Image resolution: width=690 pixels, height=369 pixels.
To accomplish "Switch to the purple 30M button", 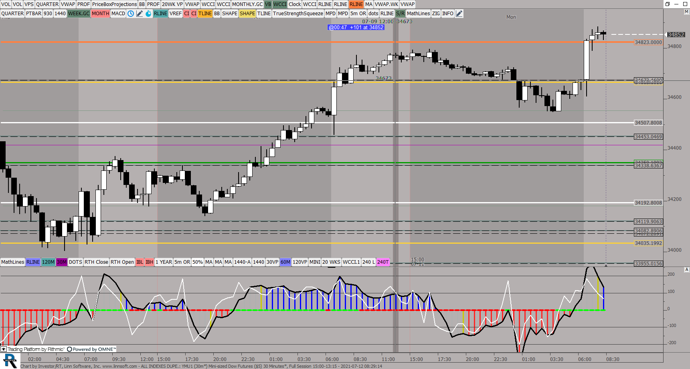I will (x=62, y=262).
